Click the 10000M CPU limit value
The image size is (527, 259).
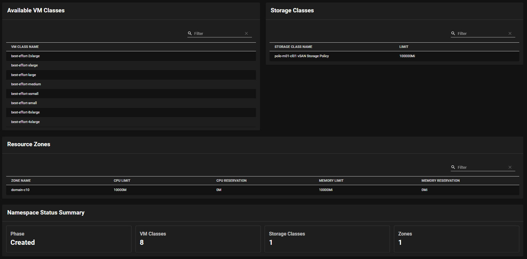120,190
